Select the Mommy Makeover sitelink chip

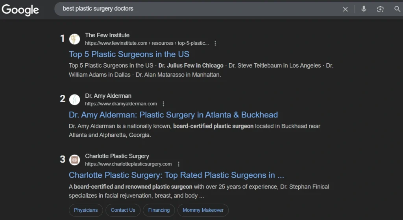tap(203, 210)
